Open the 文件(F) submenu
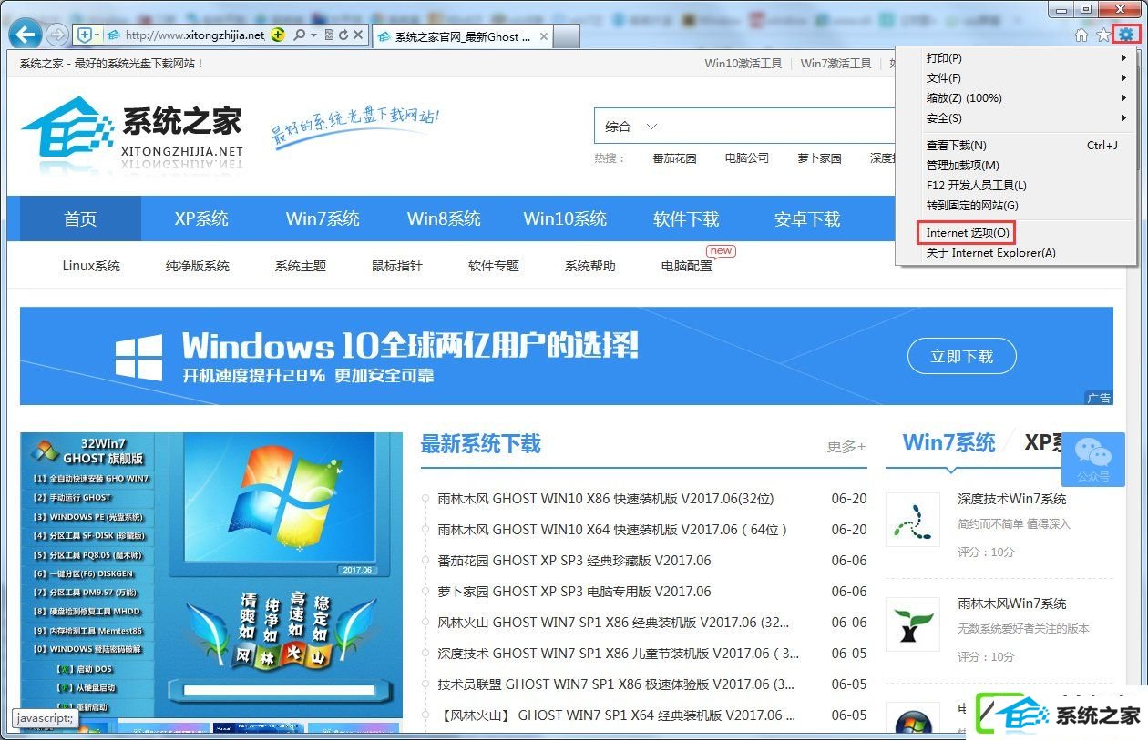Viewport: 1148px width, 740px height. (x=1016, y=78)
